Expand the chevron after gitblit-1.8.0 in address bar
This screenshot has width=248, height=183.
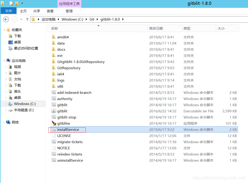[123, 19]
